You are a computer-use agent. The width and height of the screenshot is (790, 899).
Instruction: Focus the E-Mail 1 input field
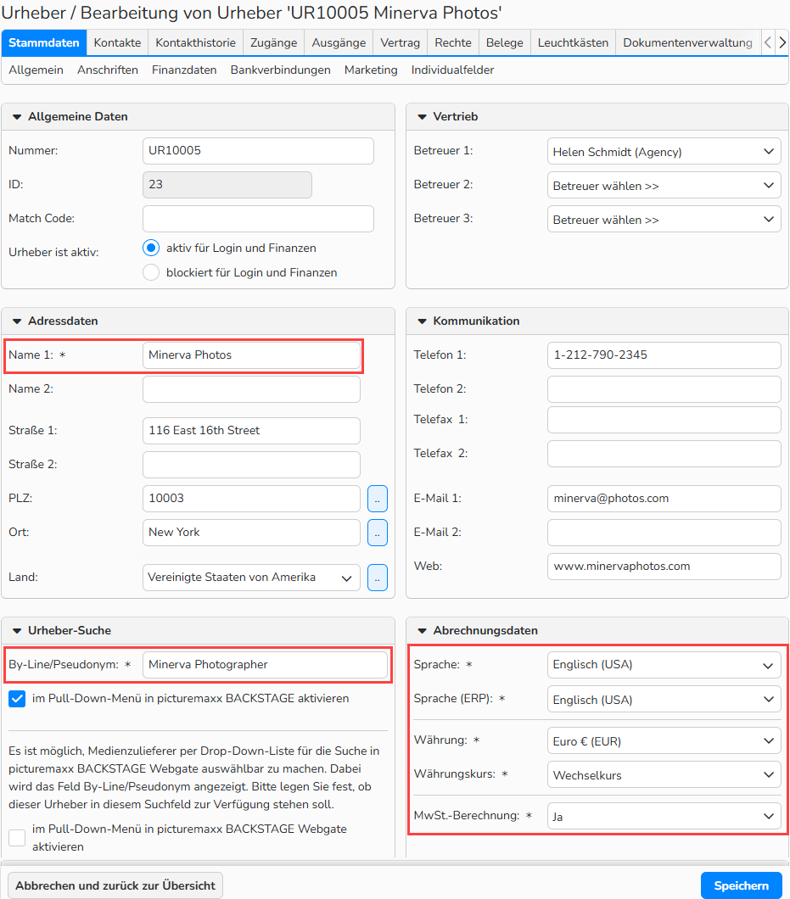click(664, 498)
